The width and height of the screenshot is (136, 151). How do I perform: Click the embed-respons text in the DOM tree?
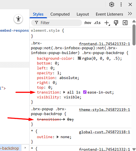coord(15,31)
